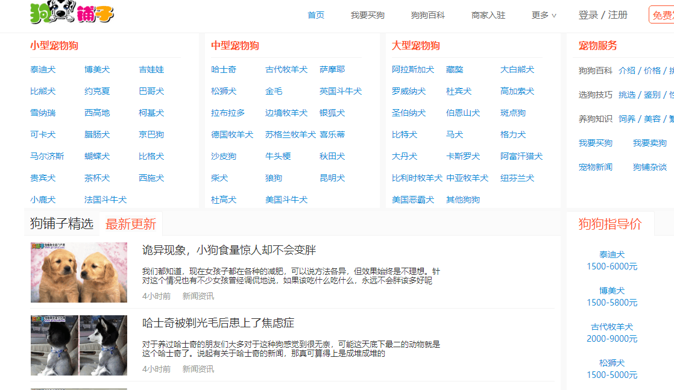The width and height of the screenshot is (674, 390).
Task: Choose the 斑点狗 link
Action: click(513, 113)
